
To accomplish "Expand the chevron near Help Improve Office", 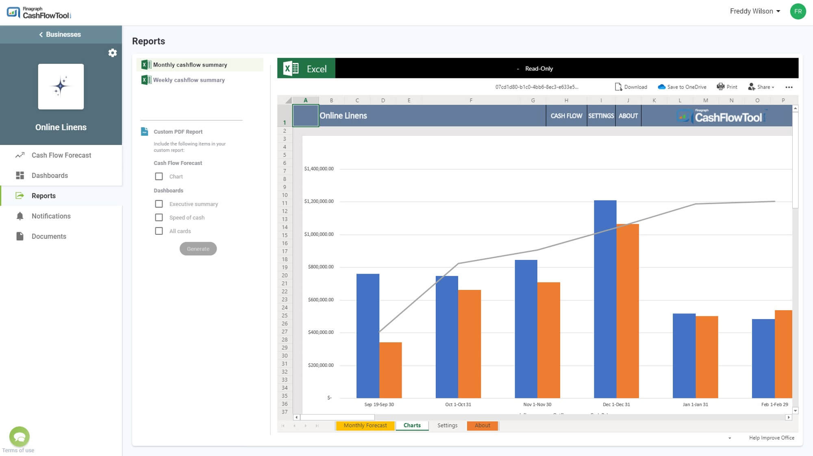I will [x=730, y=438].
